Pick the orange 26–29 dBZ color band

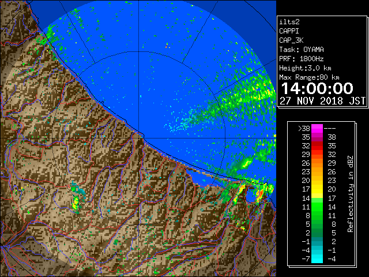coord(317,163)
